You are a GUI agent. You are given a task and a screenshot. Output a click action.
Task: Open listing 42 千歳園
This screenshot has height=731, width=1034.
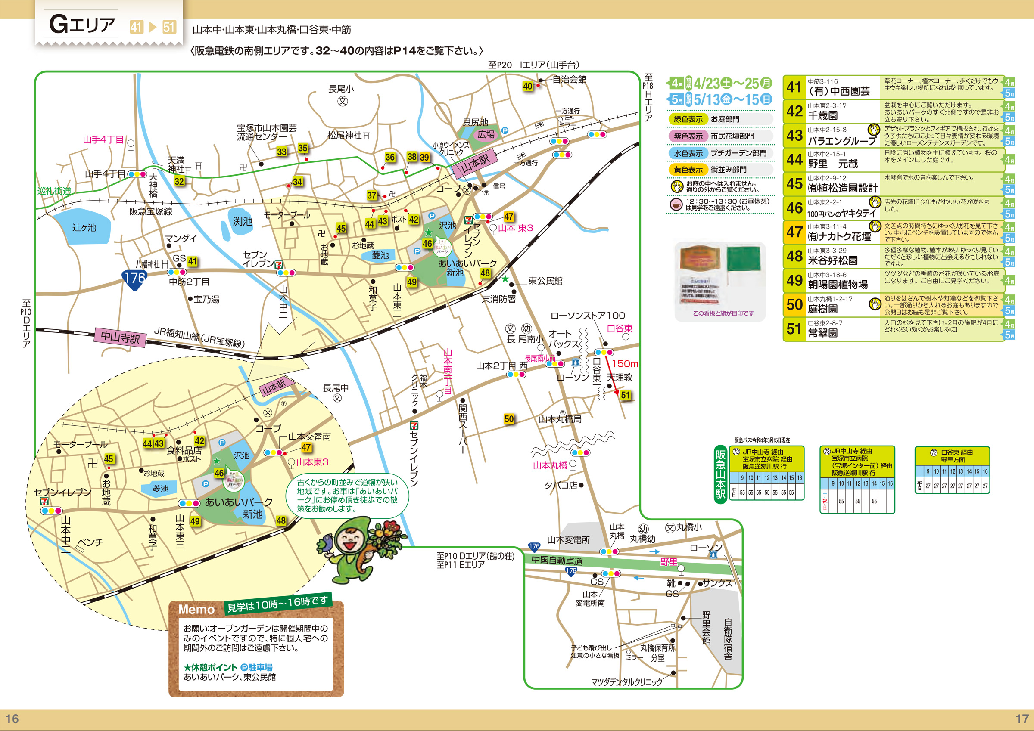(894, 111)
